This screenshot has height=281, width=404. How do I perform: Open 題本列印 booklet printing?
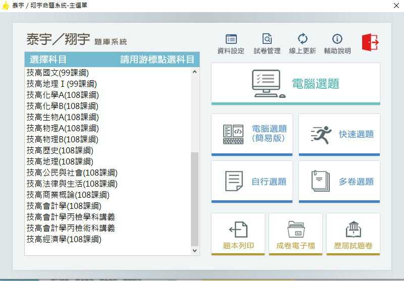238,234
